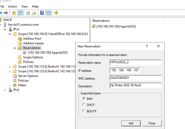Click the CetralOffice scope folder icon
This screenshot has height=129, width=185.
point(15,34)
